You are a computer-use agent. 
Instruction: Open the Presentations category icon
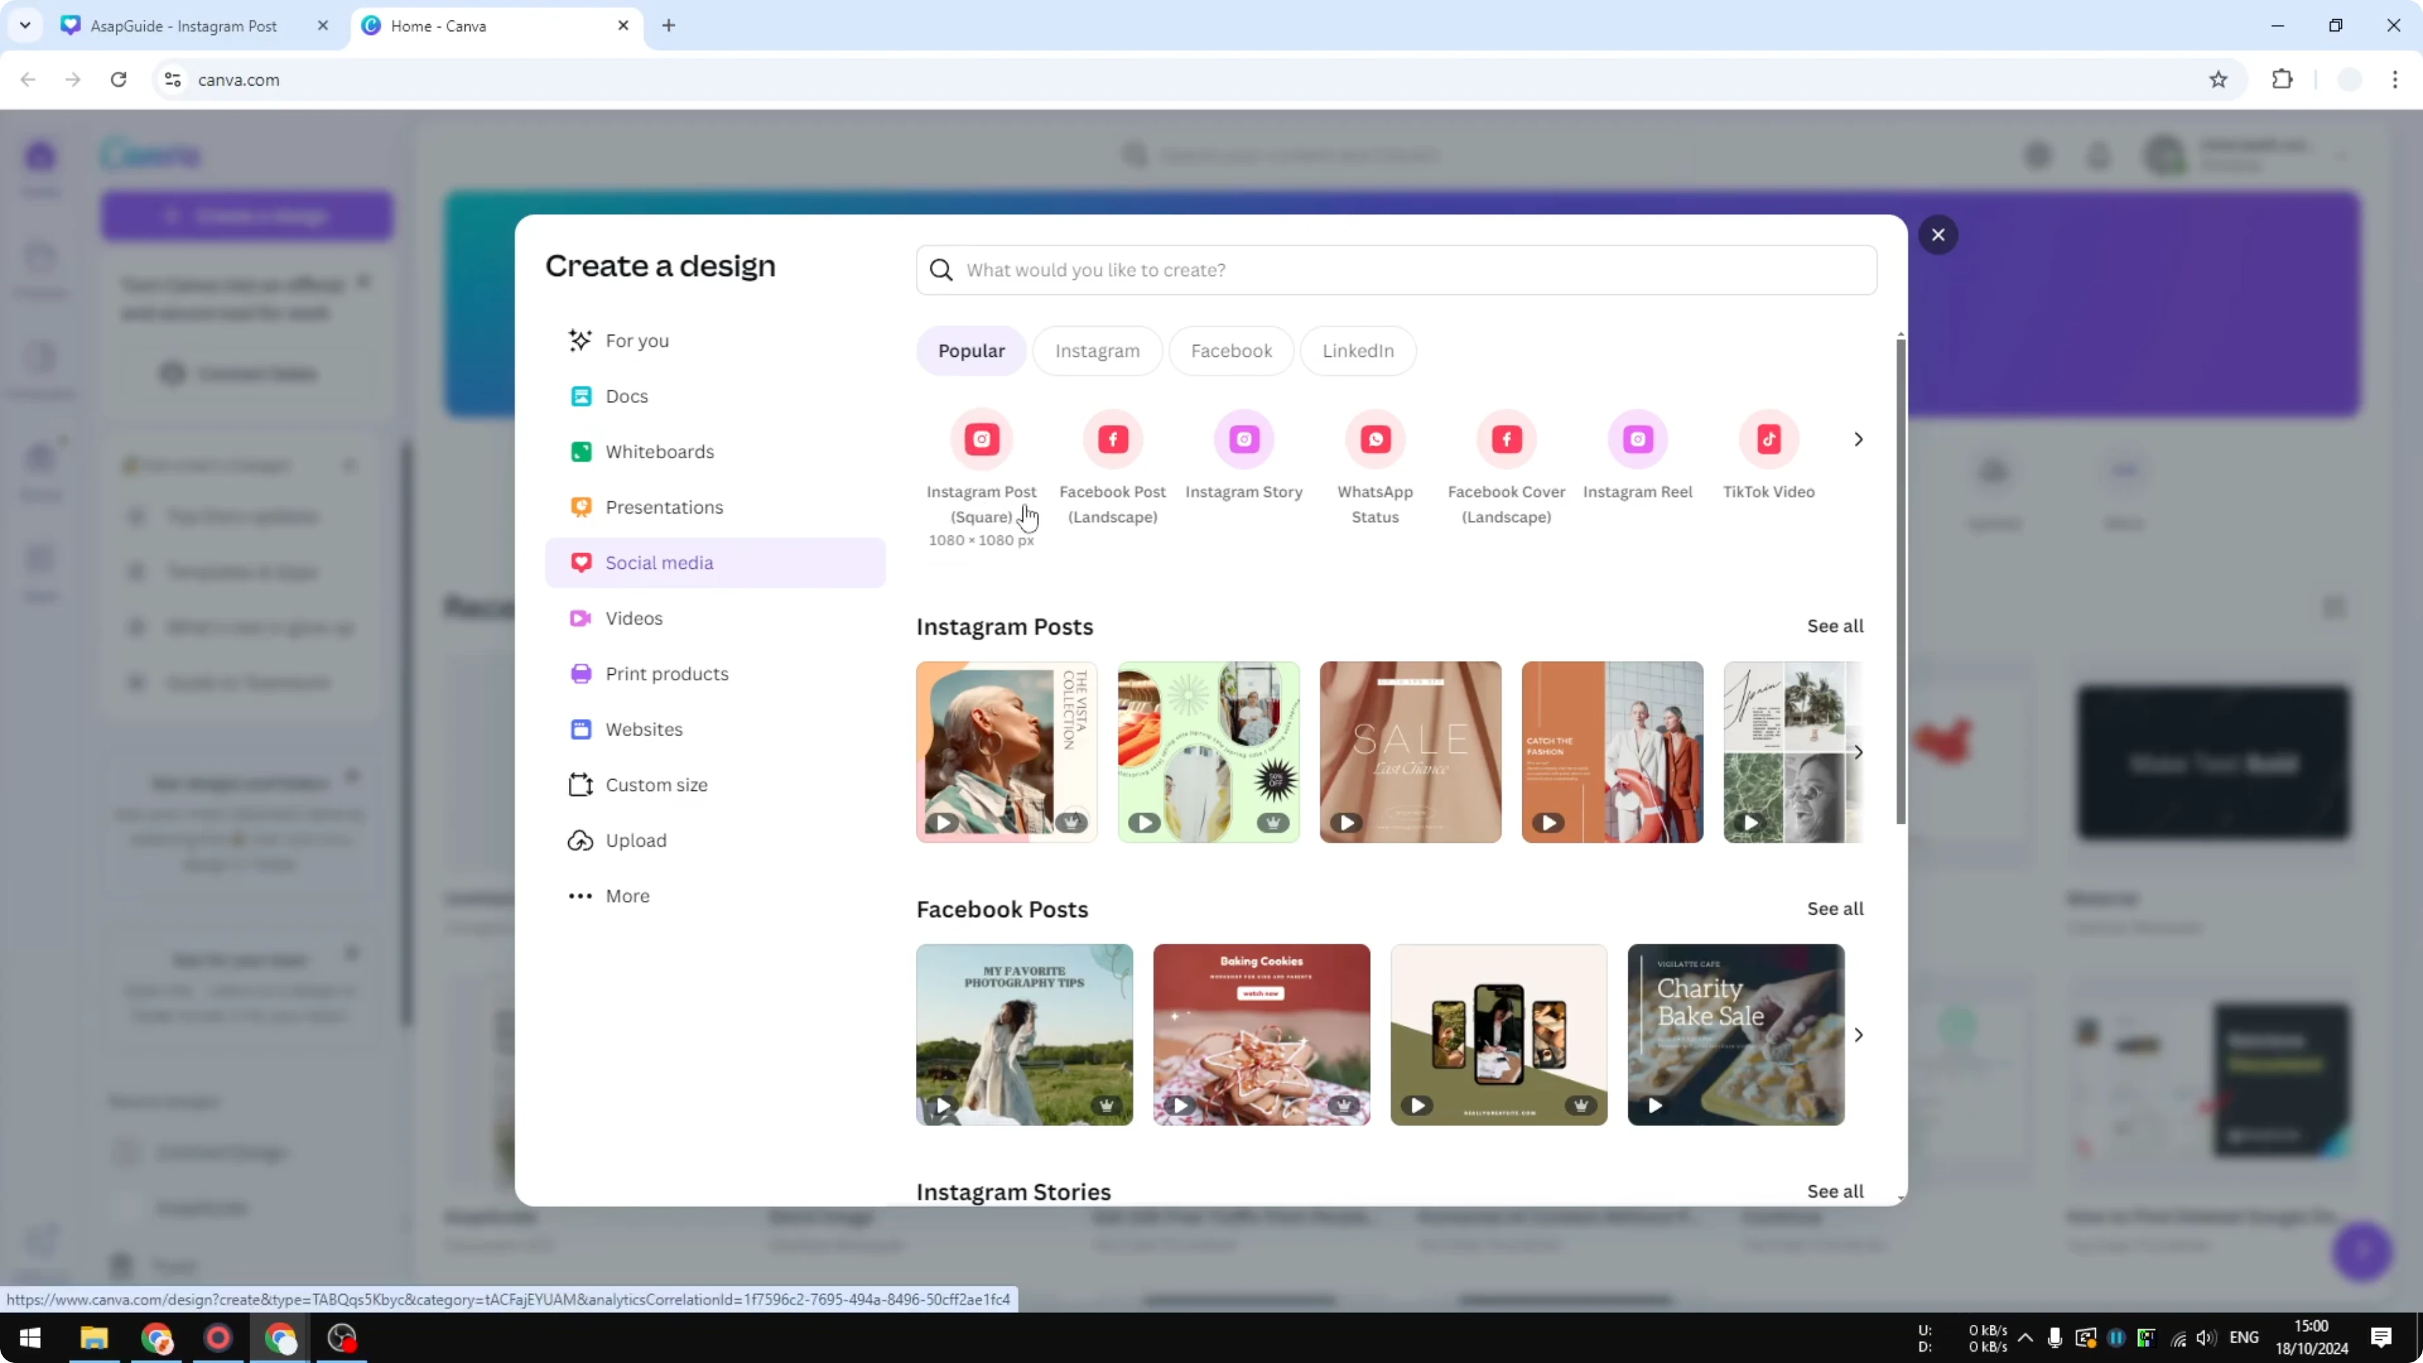coord(581,507)
